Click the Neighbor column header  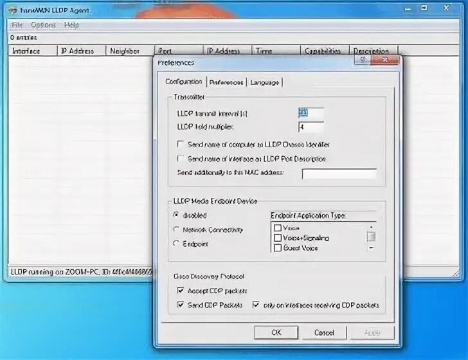coord(130,51)
